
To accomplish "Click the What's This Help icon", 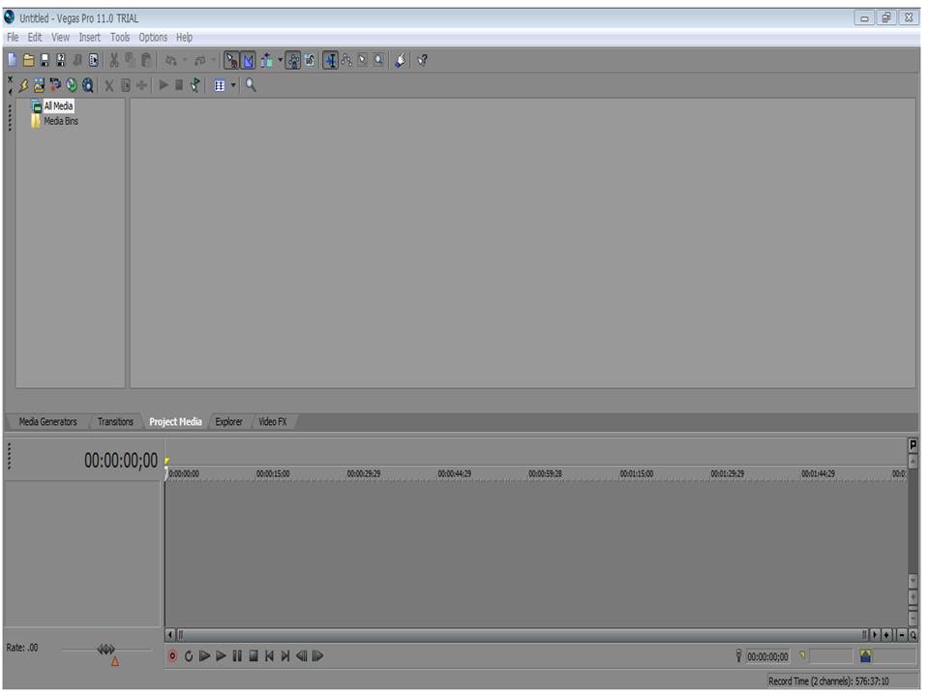I will point(423,60).
